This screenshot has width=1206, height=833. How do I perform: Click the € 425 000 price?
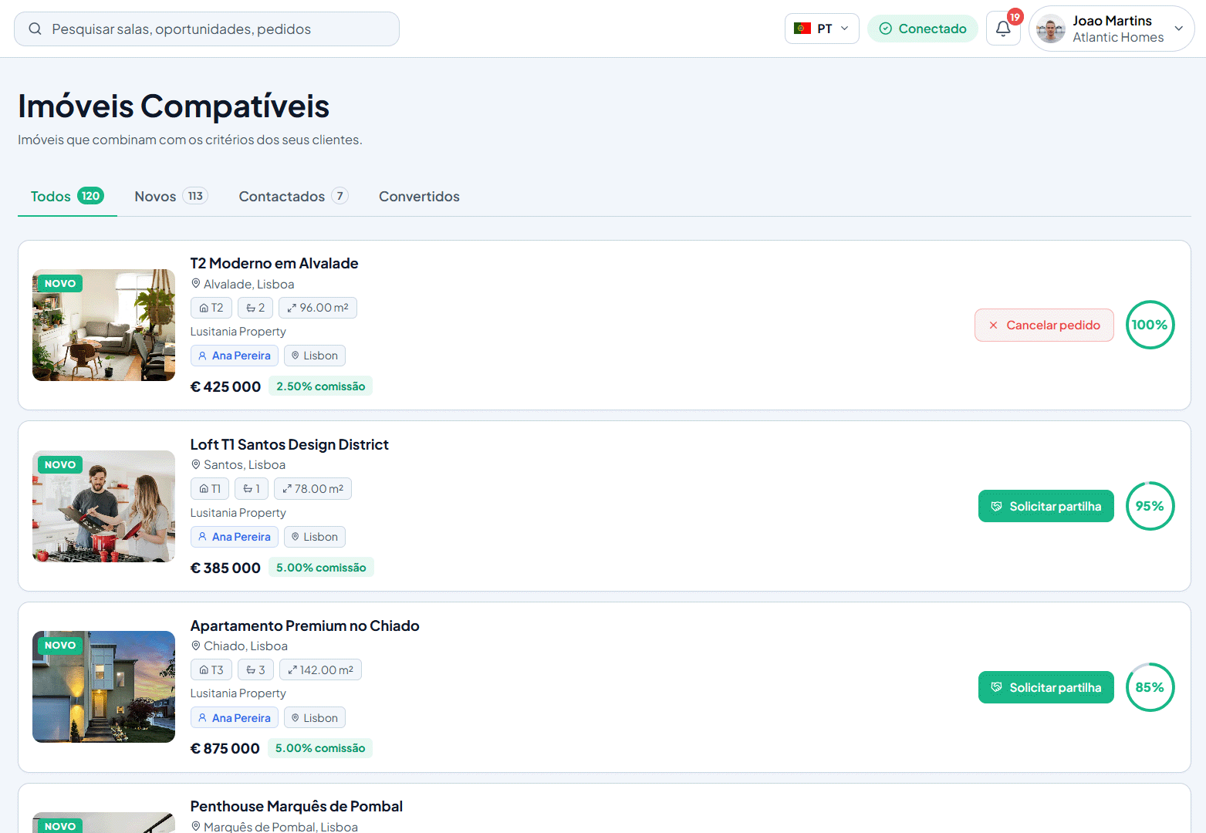pos(225,386)
